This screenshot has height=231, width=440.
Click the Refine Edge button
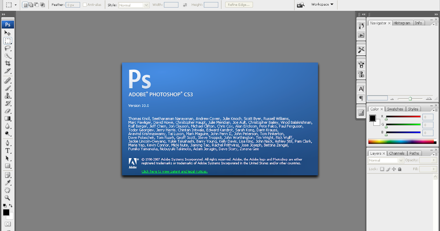click(x=240, y=5)
